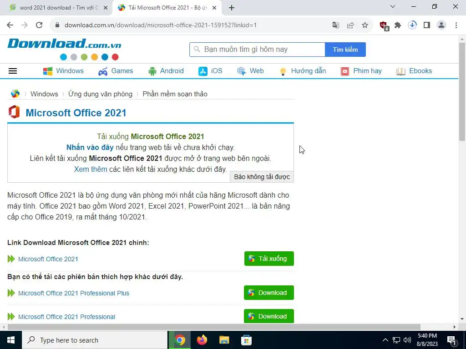Open the Games category in navigation
This screenshot has width=466, height=349.
pyautogui.click(x=116, y=71)
